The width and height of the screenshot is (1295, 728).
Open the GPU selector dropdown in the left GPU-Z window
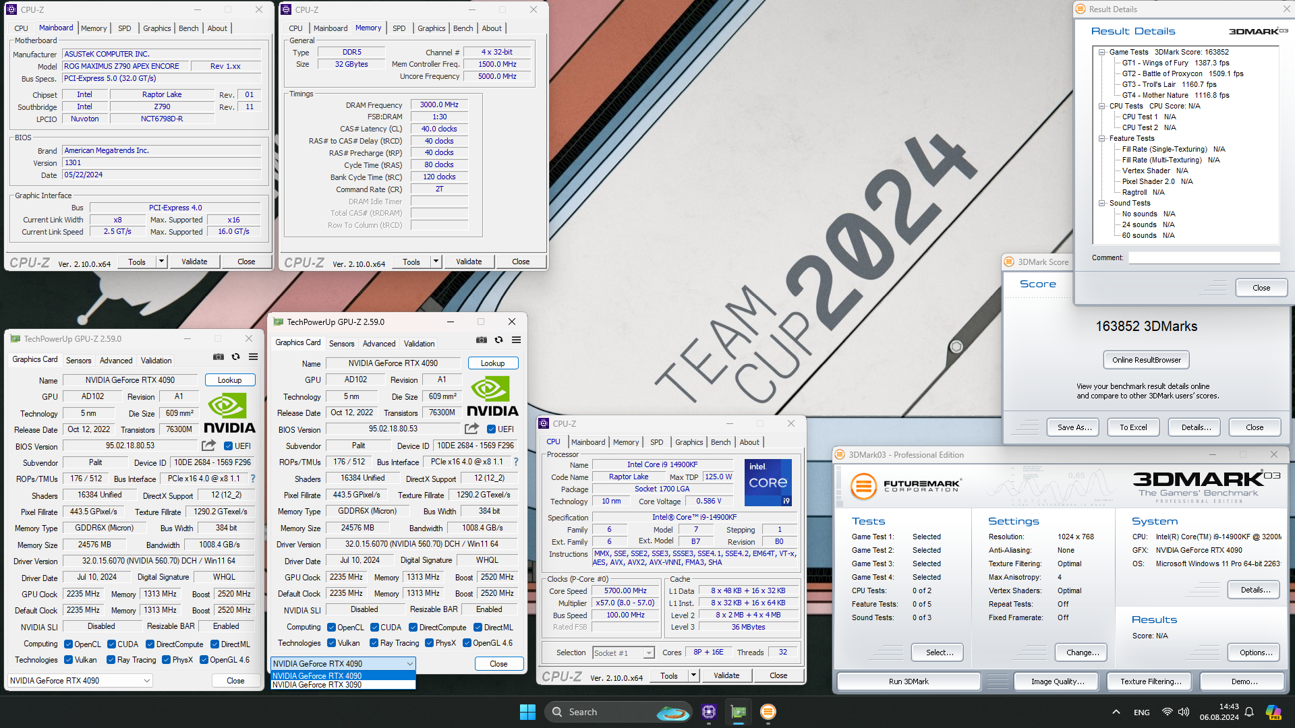(80, 681)
